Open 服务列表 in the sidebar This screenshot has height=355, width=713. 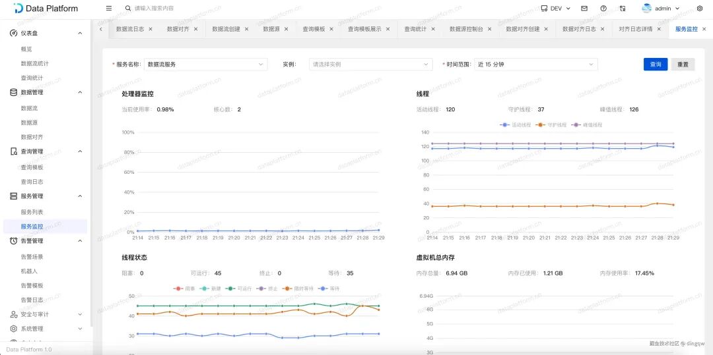pos(32,212)
